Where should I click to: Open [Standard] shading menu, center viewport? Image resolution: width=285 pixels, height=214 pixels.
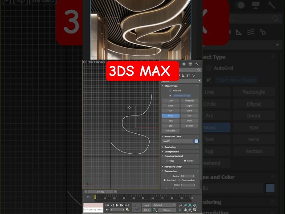[x=100, y=62]
